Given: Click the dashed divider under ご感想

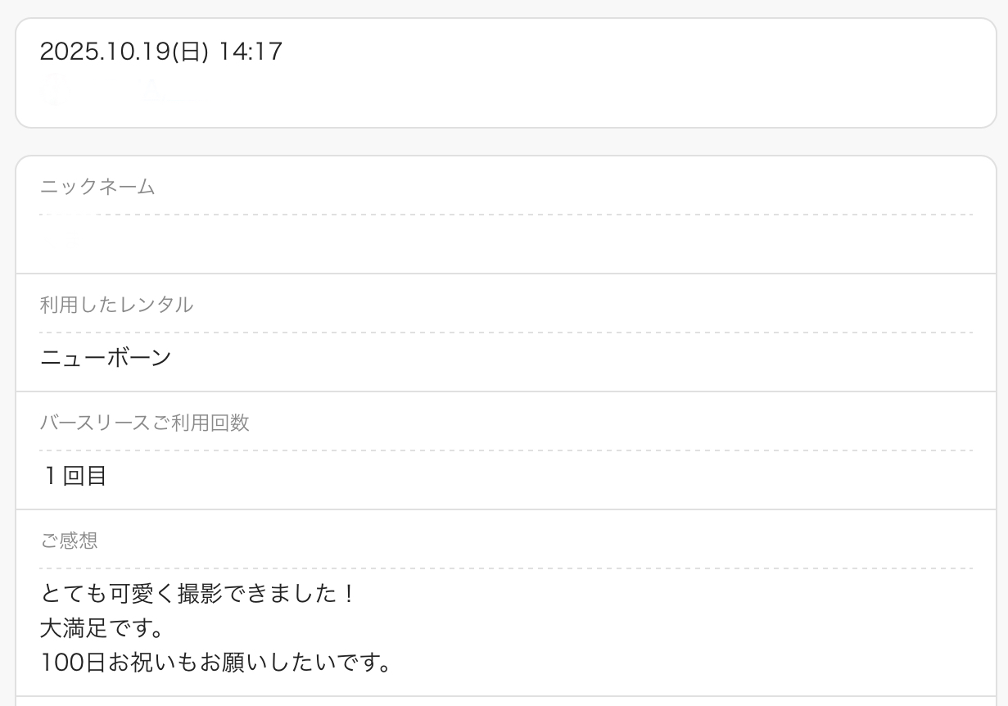Looking at the screenshot, I should coord(505,568).
